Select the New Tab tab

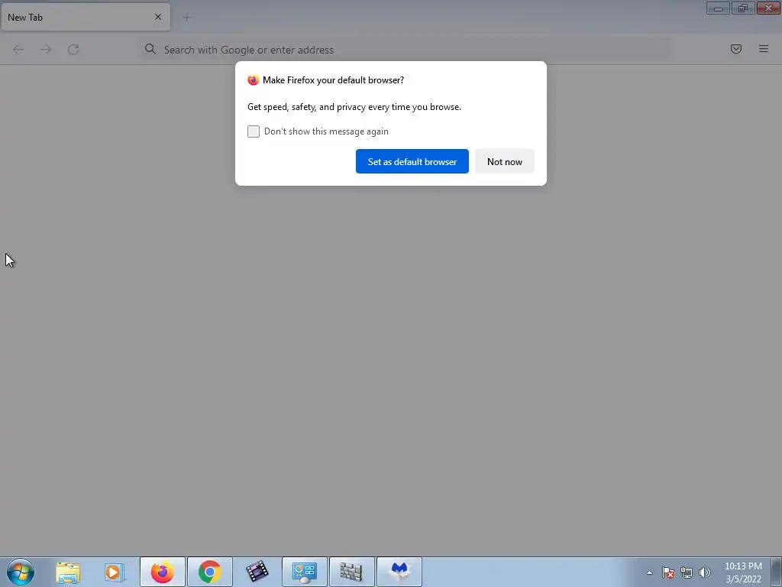point(86,17)
